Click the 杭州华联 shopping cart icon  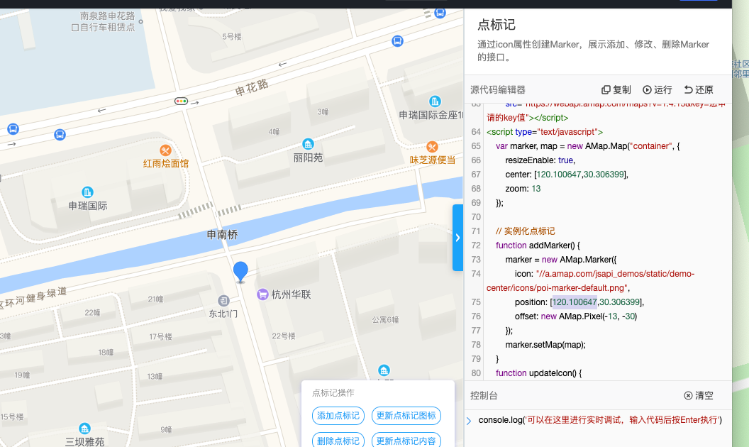point(262,294)
